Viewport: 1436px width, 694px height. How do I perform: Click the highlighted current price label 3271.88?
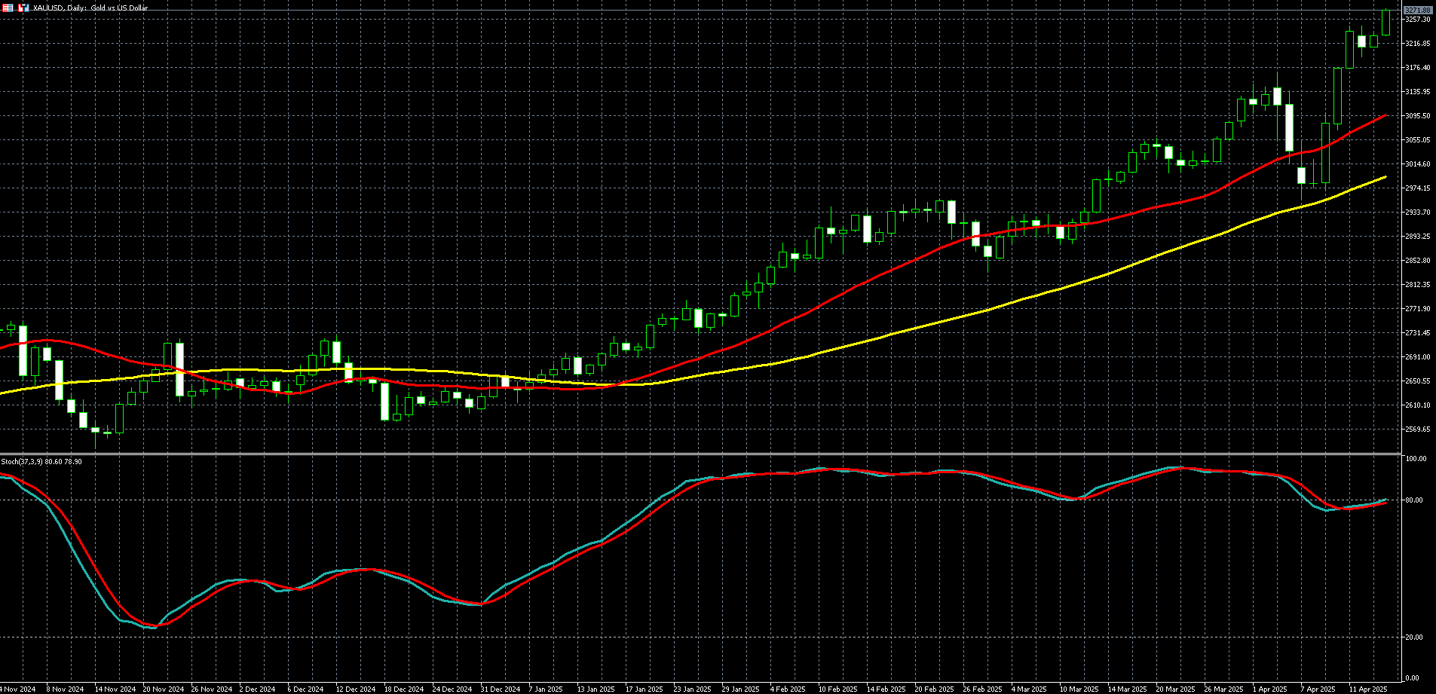1418,10
